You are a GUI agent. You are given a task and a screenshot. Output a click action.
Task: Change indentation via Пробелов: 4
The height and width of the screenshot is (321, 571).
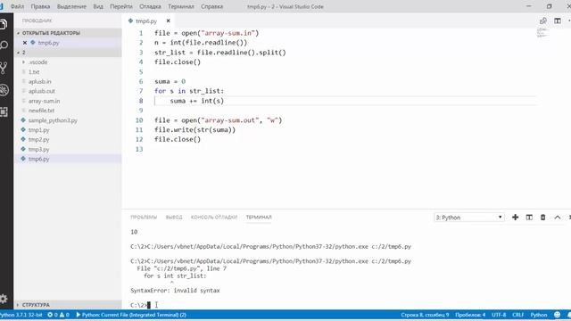[470, 315]
